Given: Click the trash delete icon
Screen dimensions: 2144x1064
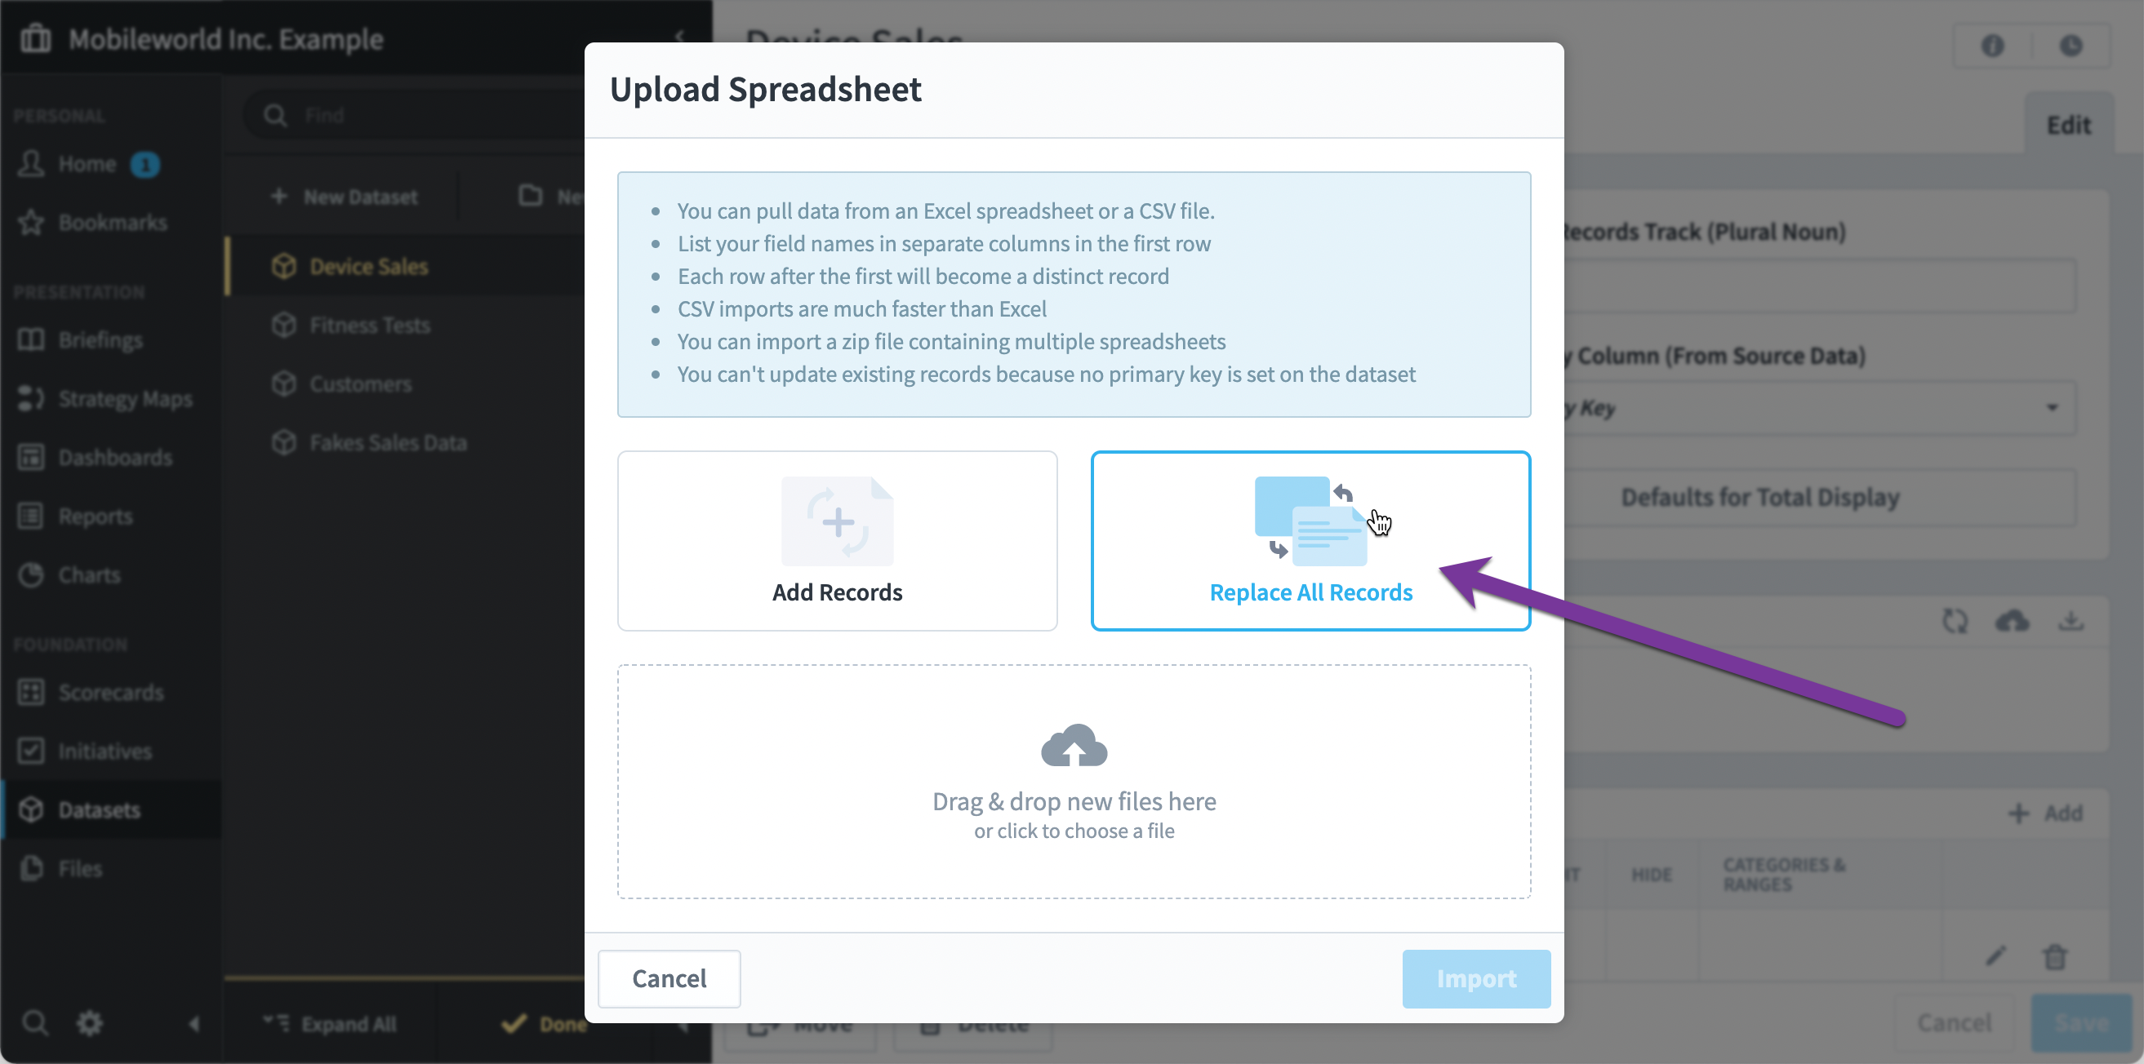Looking at the screenshot, I should [2055, 956].
